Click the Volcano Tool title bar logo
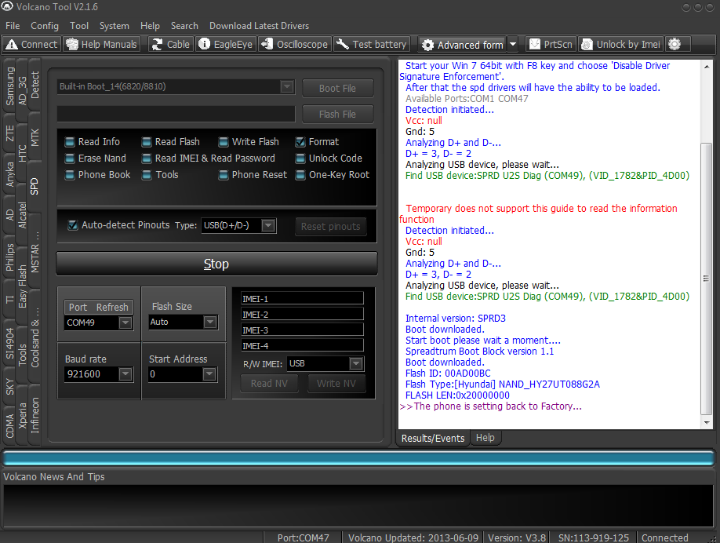The image size is (720, 543). pyautogui.click(x=7, y=6)
